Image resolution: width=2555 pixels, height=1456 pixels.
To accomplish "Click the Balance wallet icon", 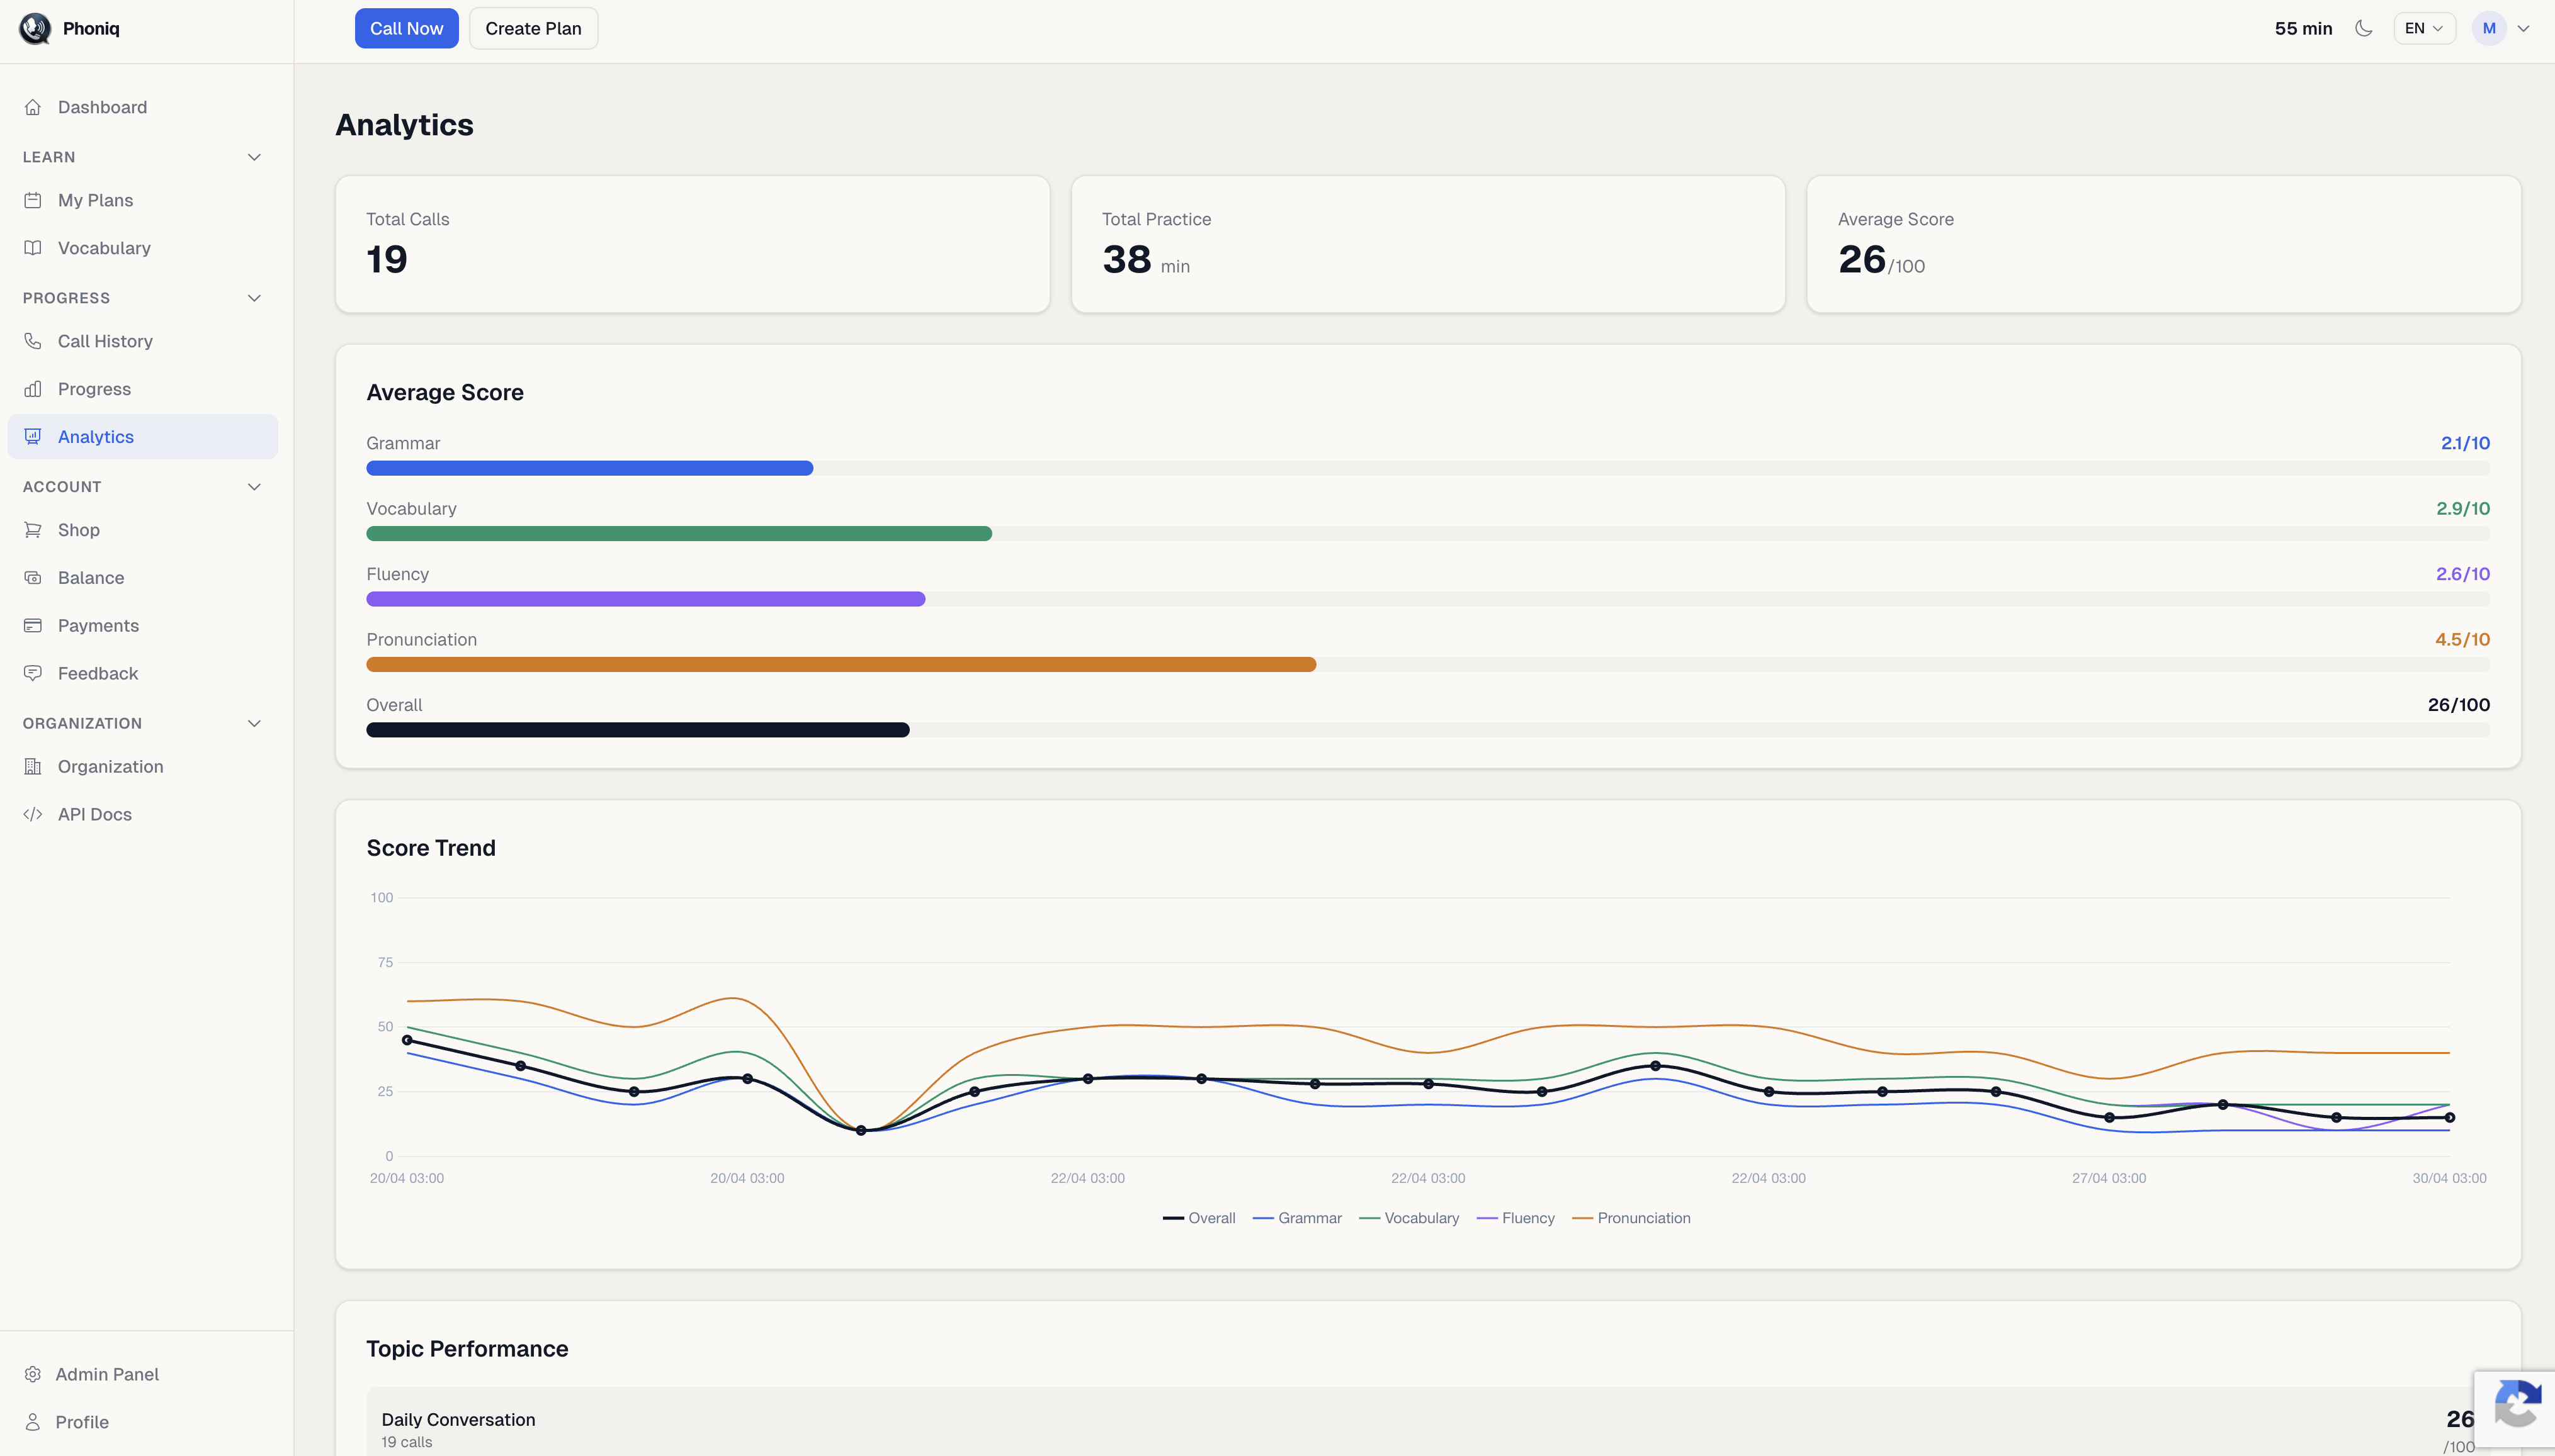I will pos(33,578).
